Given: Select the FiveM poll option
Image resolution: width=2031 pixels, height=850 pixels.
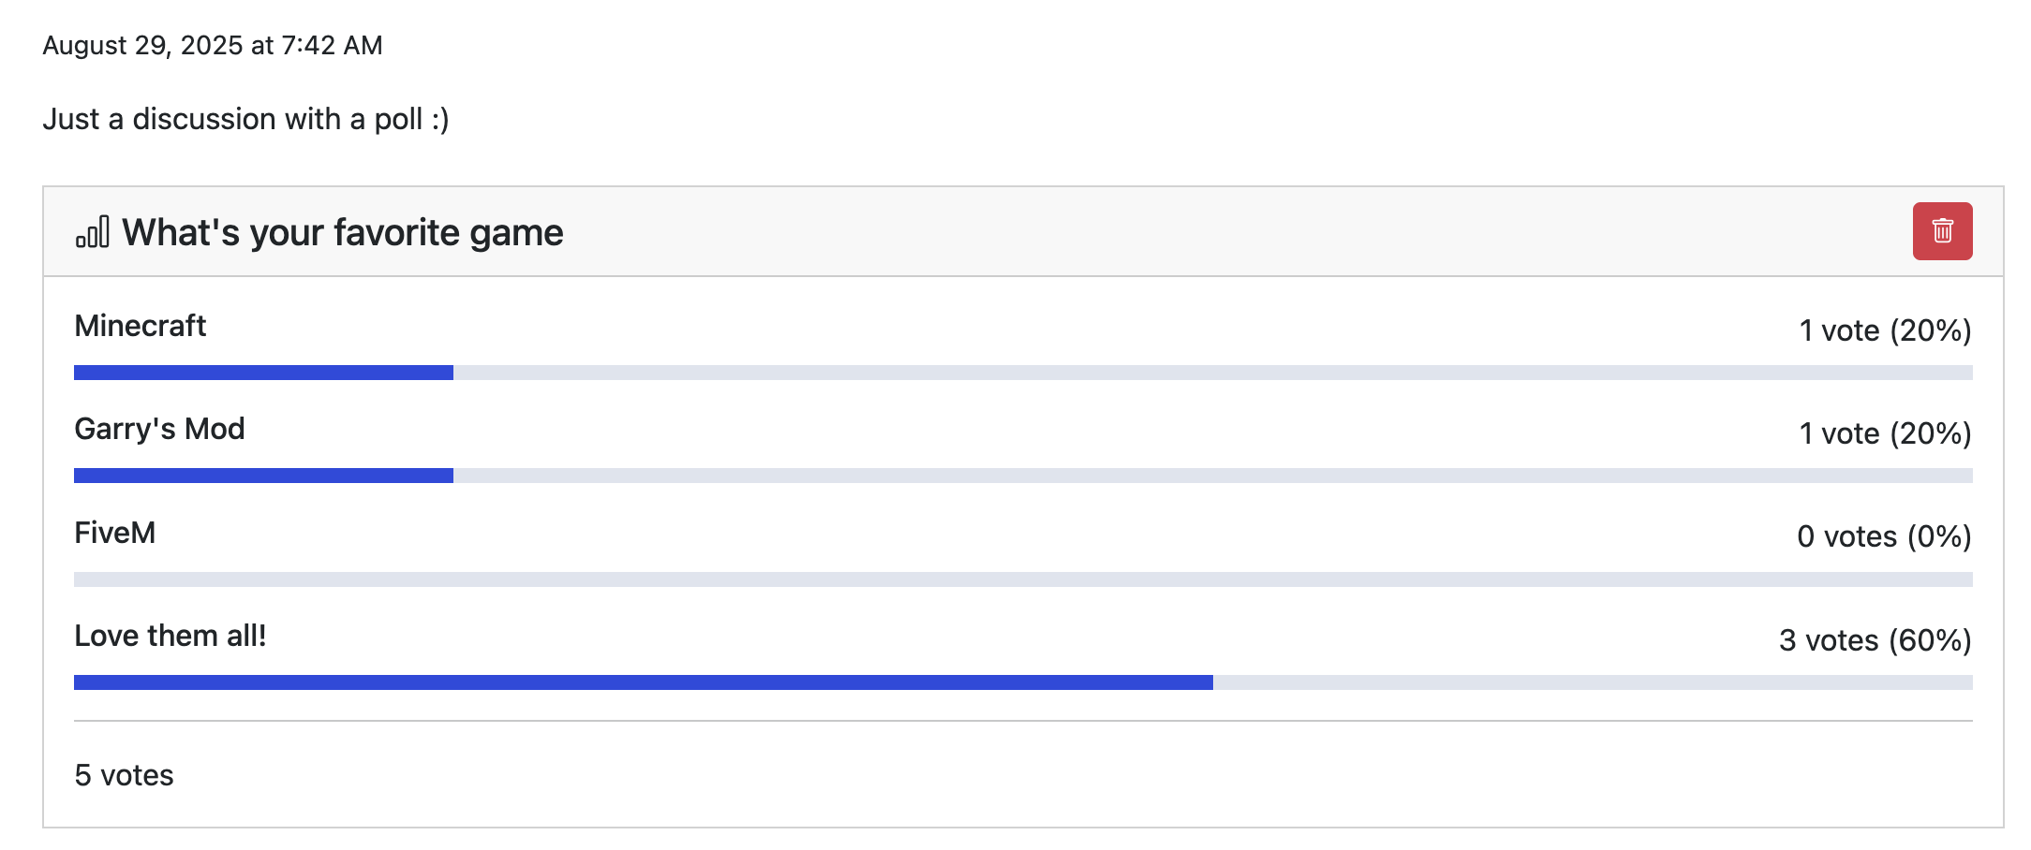Looking at the screenshot, I should click(x=115, y=533).
